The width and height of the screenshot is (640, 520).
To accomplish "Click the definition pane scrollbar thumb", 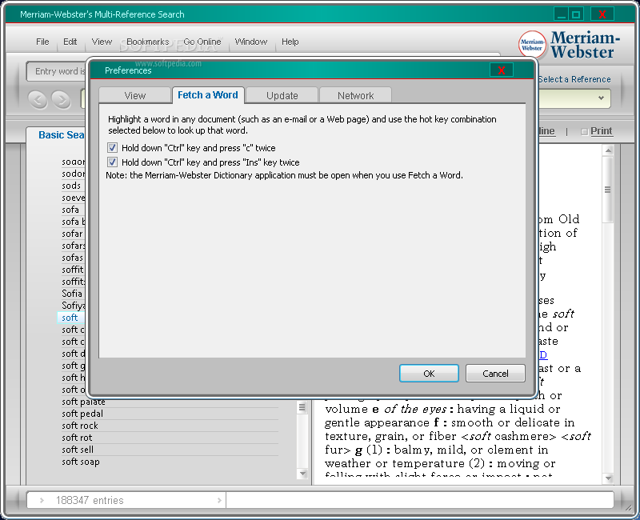I will click(608, 190).
